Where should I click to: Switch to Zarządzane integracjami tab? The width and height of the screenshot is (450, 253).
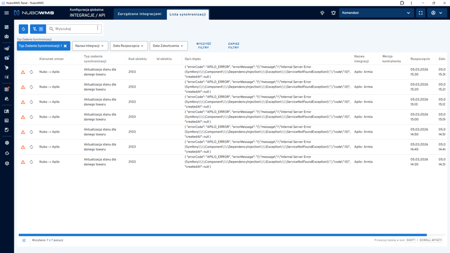coord(139,14)
